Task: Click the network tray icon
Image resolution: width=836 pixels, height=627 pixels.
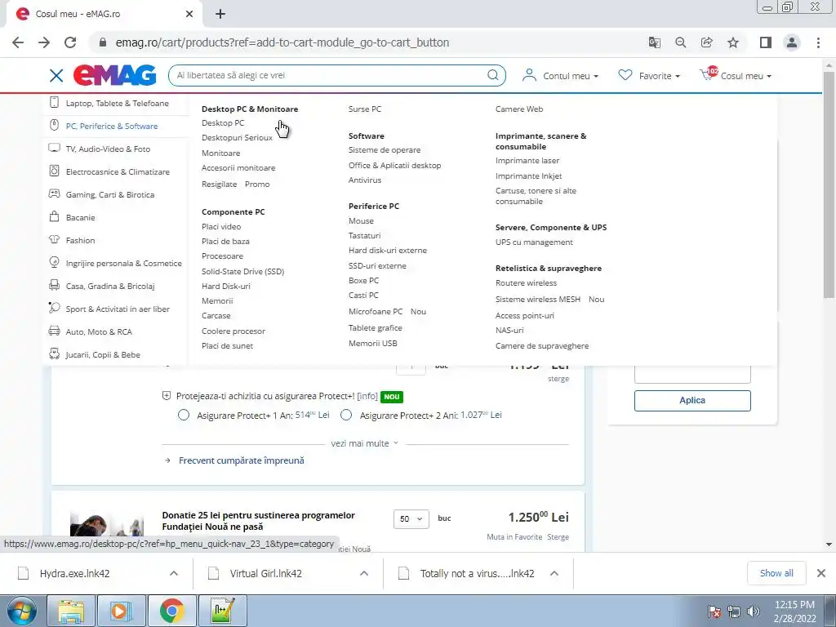Action: click(734, 611)
